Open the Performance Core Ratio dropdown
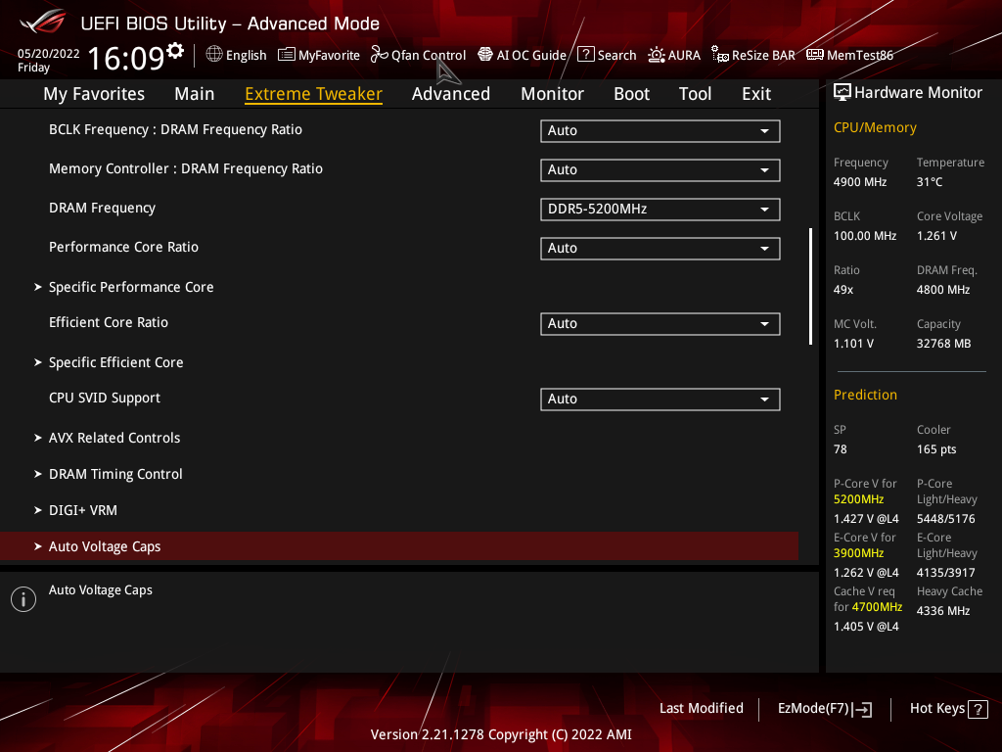 coord(660,249)
